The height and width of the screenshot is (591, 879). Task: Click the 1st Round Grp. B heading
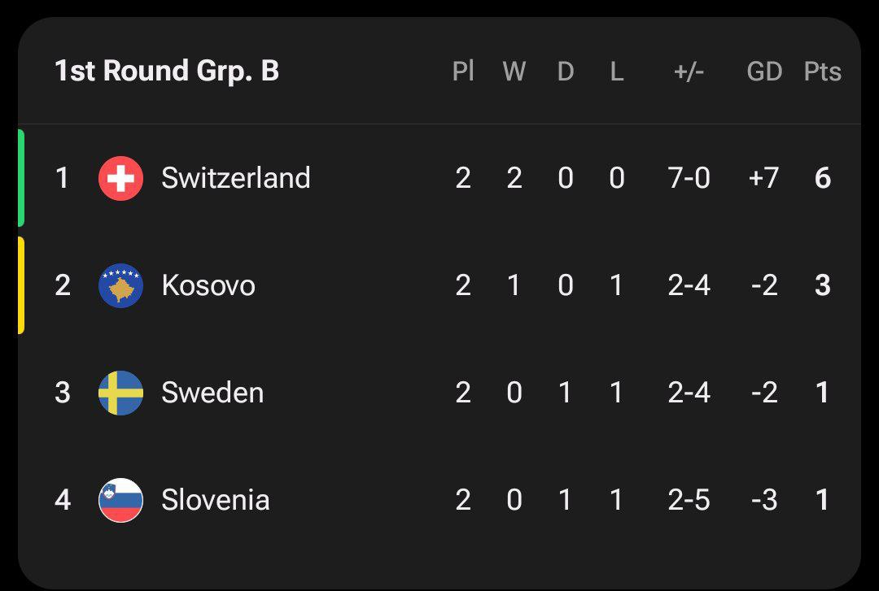click(167, 72)
